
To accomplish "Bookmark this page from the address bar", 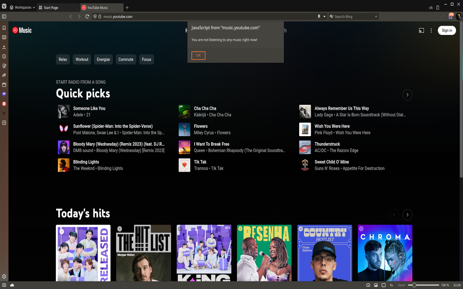I will [x=319, y=17].
